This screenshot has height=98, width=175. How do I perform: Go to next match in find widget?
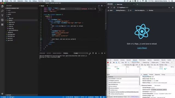pyautogui.click(x=91, y=9)
